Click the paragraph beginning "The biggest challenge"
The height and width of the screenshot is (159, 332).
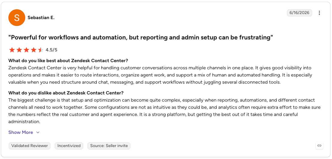click(x=164, y=111)
